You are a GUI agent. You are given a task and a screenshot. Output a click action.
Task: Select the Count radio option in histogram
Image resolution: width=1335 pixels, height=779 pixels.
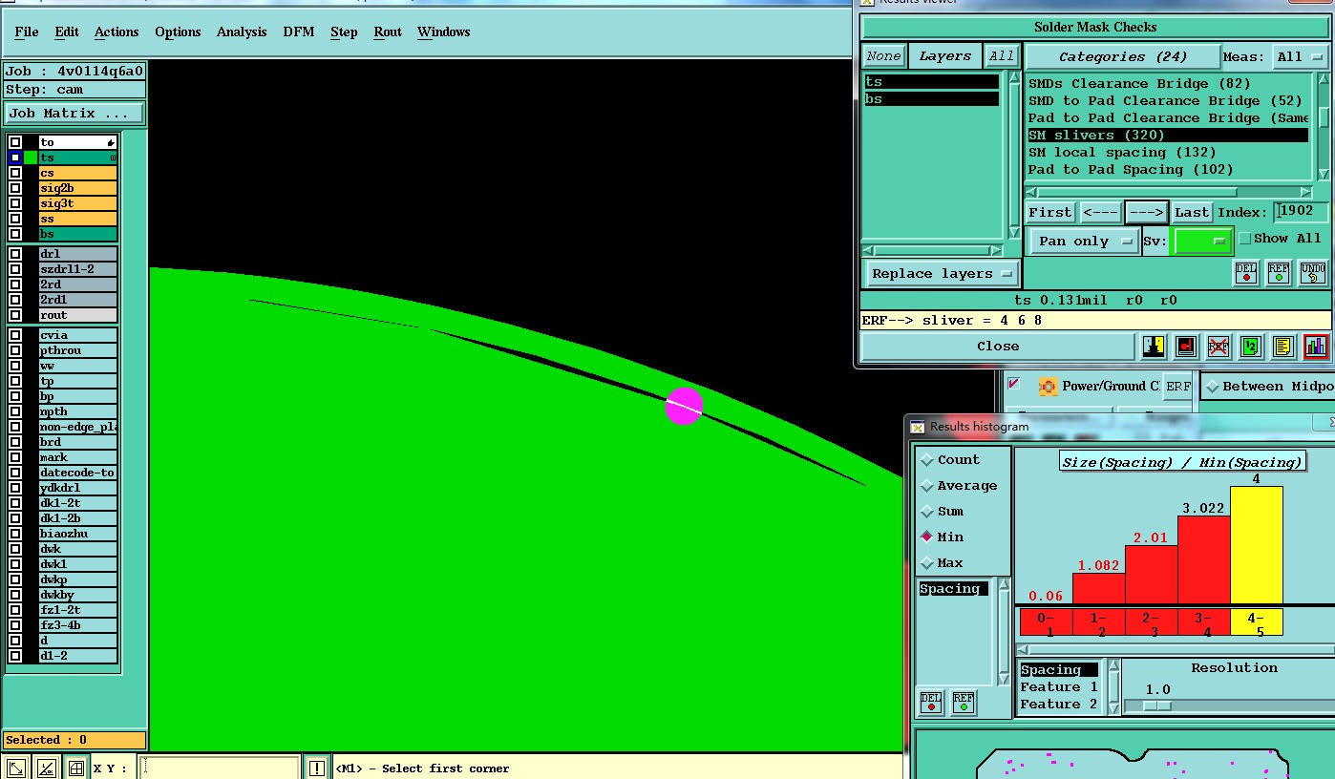coord(926,460)
